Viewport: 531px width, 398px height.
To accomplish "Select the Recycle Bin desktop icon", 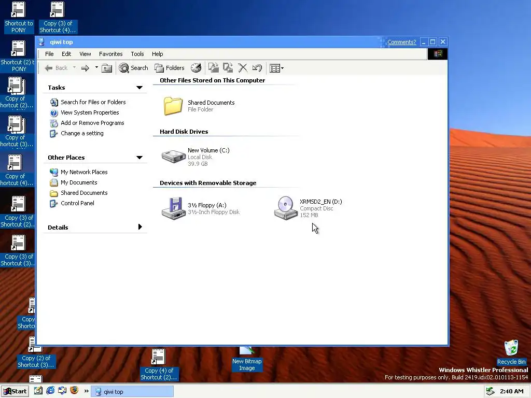I will [511, 352].
